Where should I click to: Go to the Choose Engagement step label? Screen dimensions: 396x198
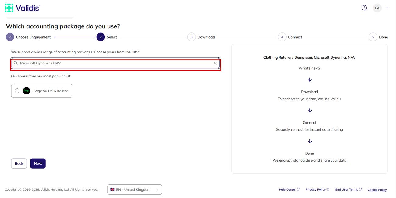pyautogui.click(x=33, y=37)
